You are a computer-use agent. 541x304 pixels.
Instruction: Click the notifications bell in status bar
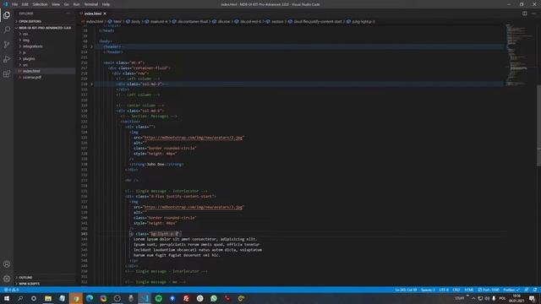(x=535, y=290)
